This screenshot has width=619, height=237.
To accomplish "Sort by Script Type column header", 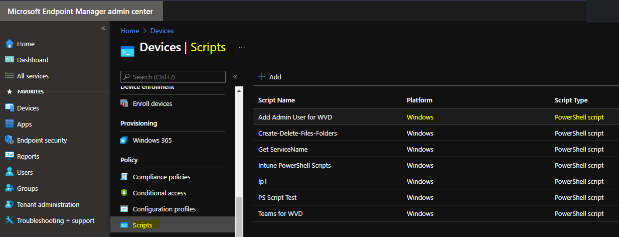I will (x=571, y=100).
